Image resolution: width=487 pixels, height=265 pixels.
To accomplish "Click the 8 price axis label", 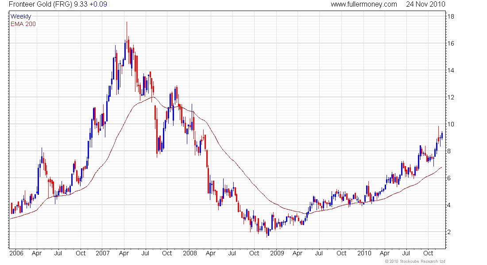I will pyautogui.click(x=449, y=151).
